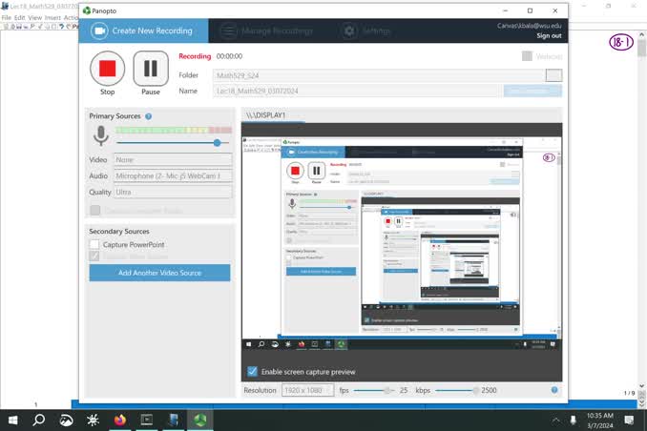Click the help icon beside the kbps slider

click(x=554, y=390)
